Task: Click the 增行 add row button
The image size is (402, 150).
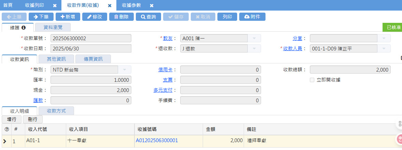Action: (12, 119)
